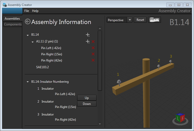The height and width of the screenshot is (131, 194).
Task: Click the Reset view button
Action: (140, 20)
